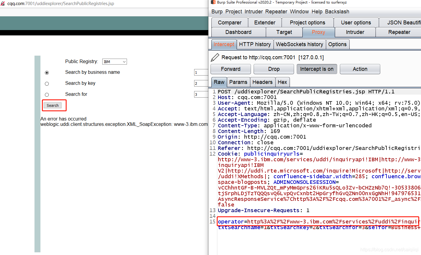Click the Cookie header line
The width and height of the screenshot is (421, 255).
(260, 154)
